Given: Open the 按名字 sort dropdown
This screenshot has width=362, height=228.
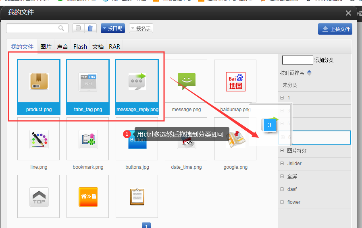Looking at the screenshot, I should click(x=141, y=28).
